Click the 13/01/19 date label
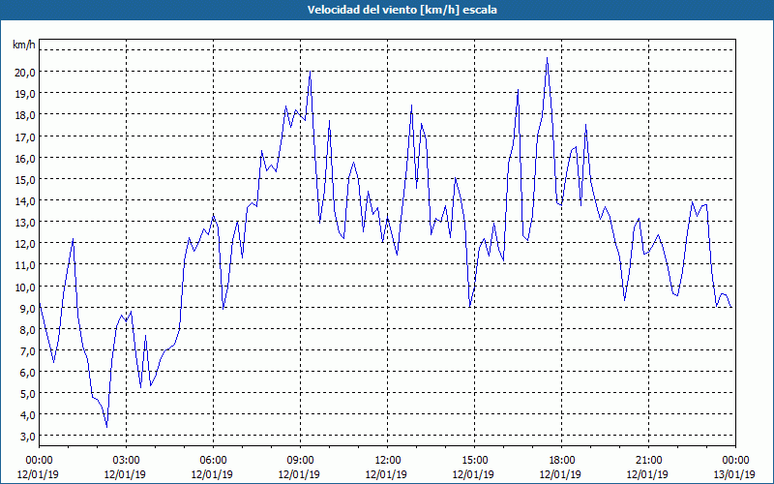The image size is (774, 484). (734, 474)
